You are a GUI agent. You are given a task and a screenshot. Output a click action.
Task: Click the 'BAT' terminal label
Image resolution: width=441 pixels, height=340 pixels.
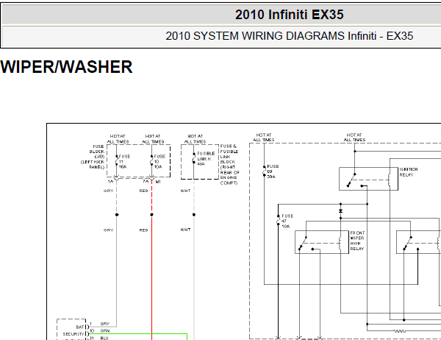[x=80, y=327]
